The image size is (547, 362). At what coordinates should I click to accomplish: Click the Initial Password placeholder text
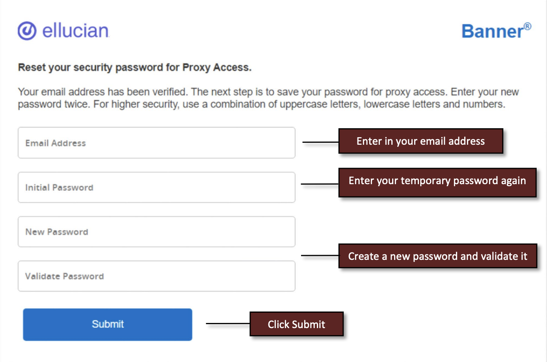(59, 188)
